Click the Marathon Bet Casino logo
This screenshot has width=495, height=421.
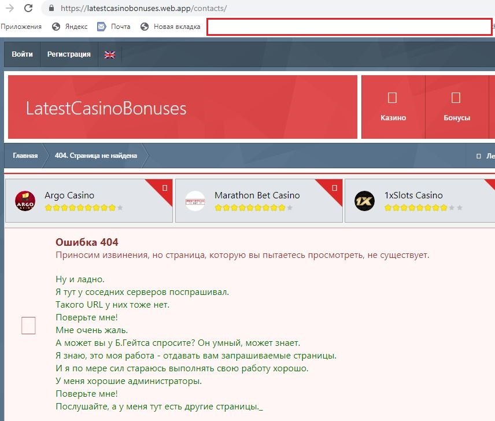195,201
